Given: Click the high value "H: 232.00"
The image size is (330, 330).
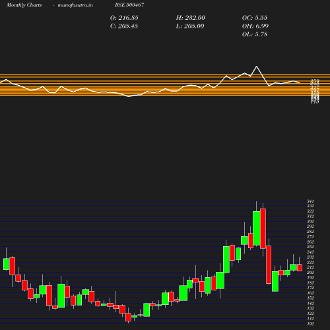Looking at the screenshot, I should point(190,18).
